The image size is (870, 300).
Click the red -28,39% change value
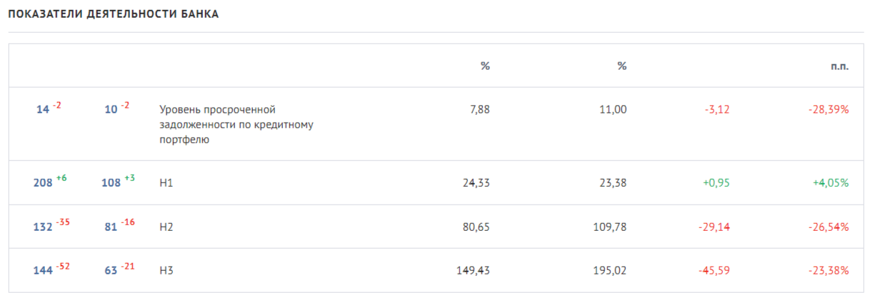click(x=829, y=110)
